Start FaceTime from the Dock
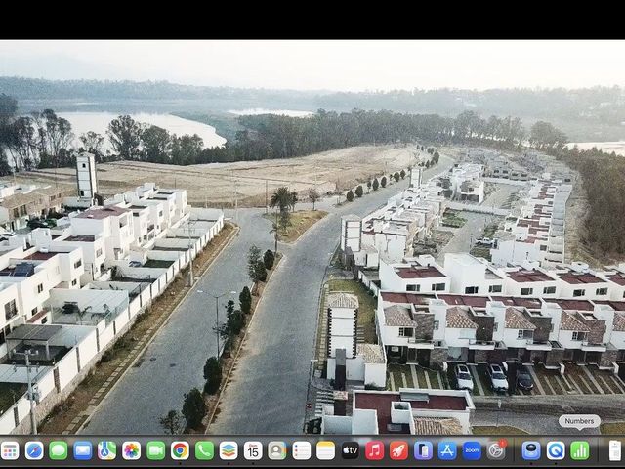This screenshot has height=469, width=625. (x=155, y=450)
